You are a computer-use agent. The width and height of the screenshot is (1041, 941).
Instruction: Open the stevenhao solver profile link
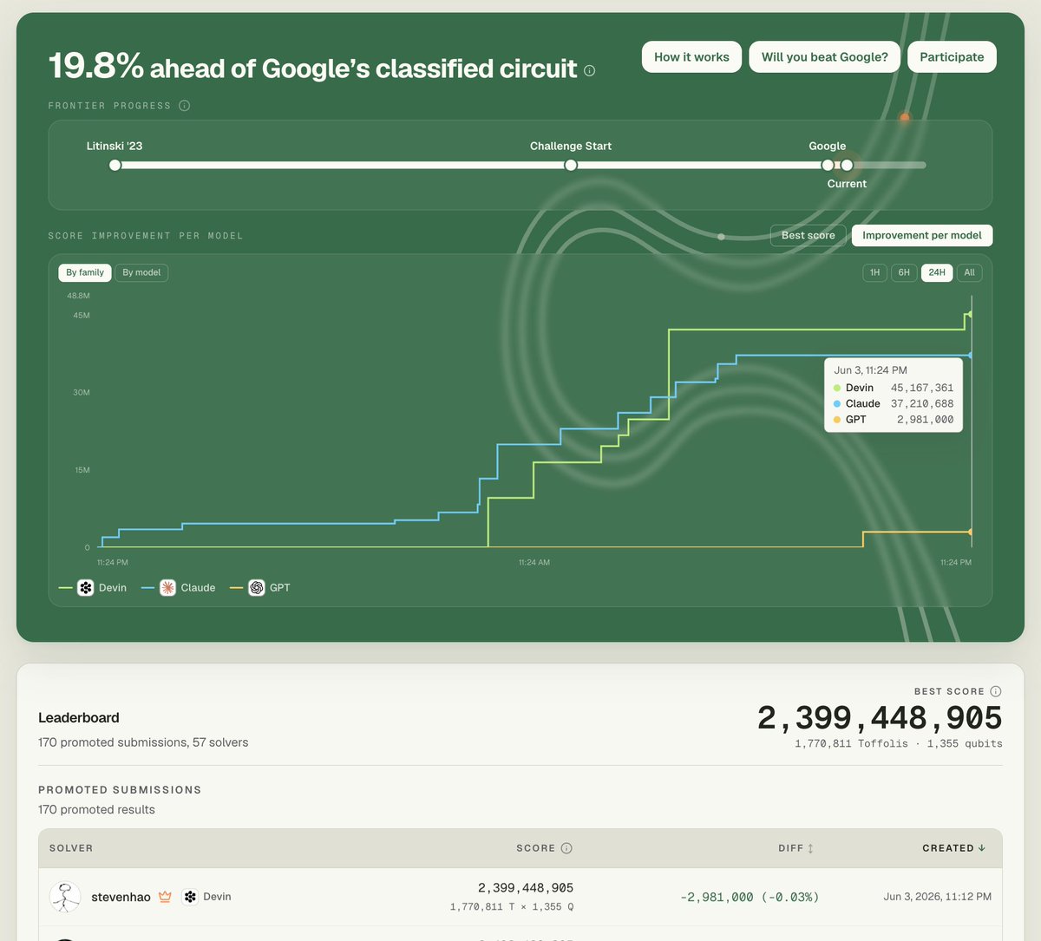pos(121,897)
